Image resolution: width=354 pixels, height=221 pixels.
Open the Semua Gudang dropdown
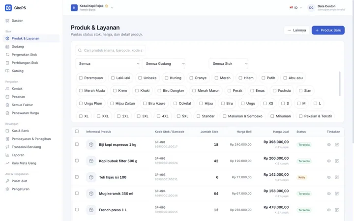pyautogui.click(x=164, y=63)
